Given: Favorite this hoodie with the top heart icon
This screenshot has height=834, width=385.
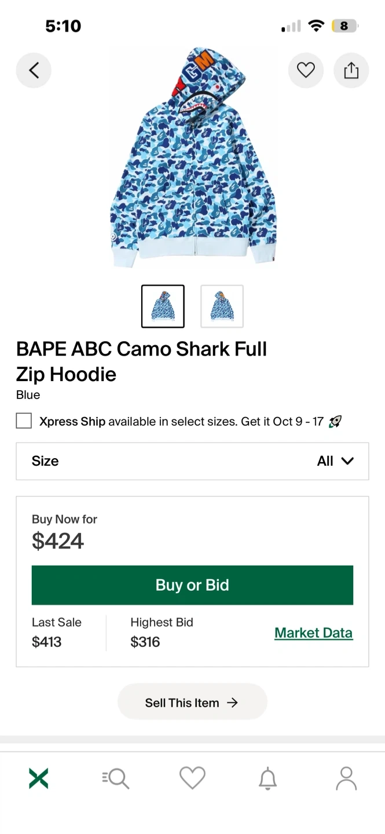Looking at the screenshot, I should click(x=306, y=70).
